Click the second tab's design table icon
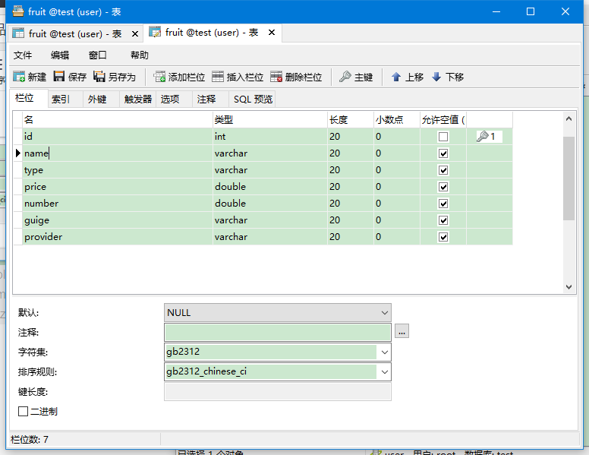 (155, 33)
